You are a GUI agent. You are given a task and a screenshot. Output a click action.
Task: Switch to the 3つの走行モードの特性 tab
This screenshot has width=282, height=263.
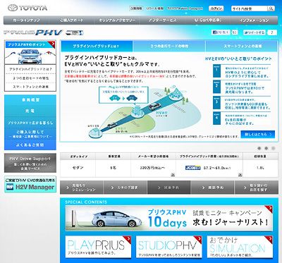(x=169, y=46)
